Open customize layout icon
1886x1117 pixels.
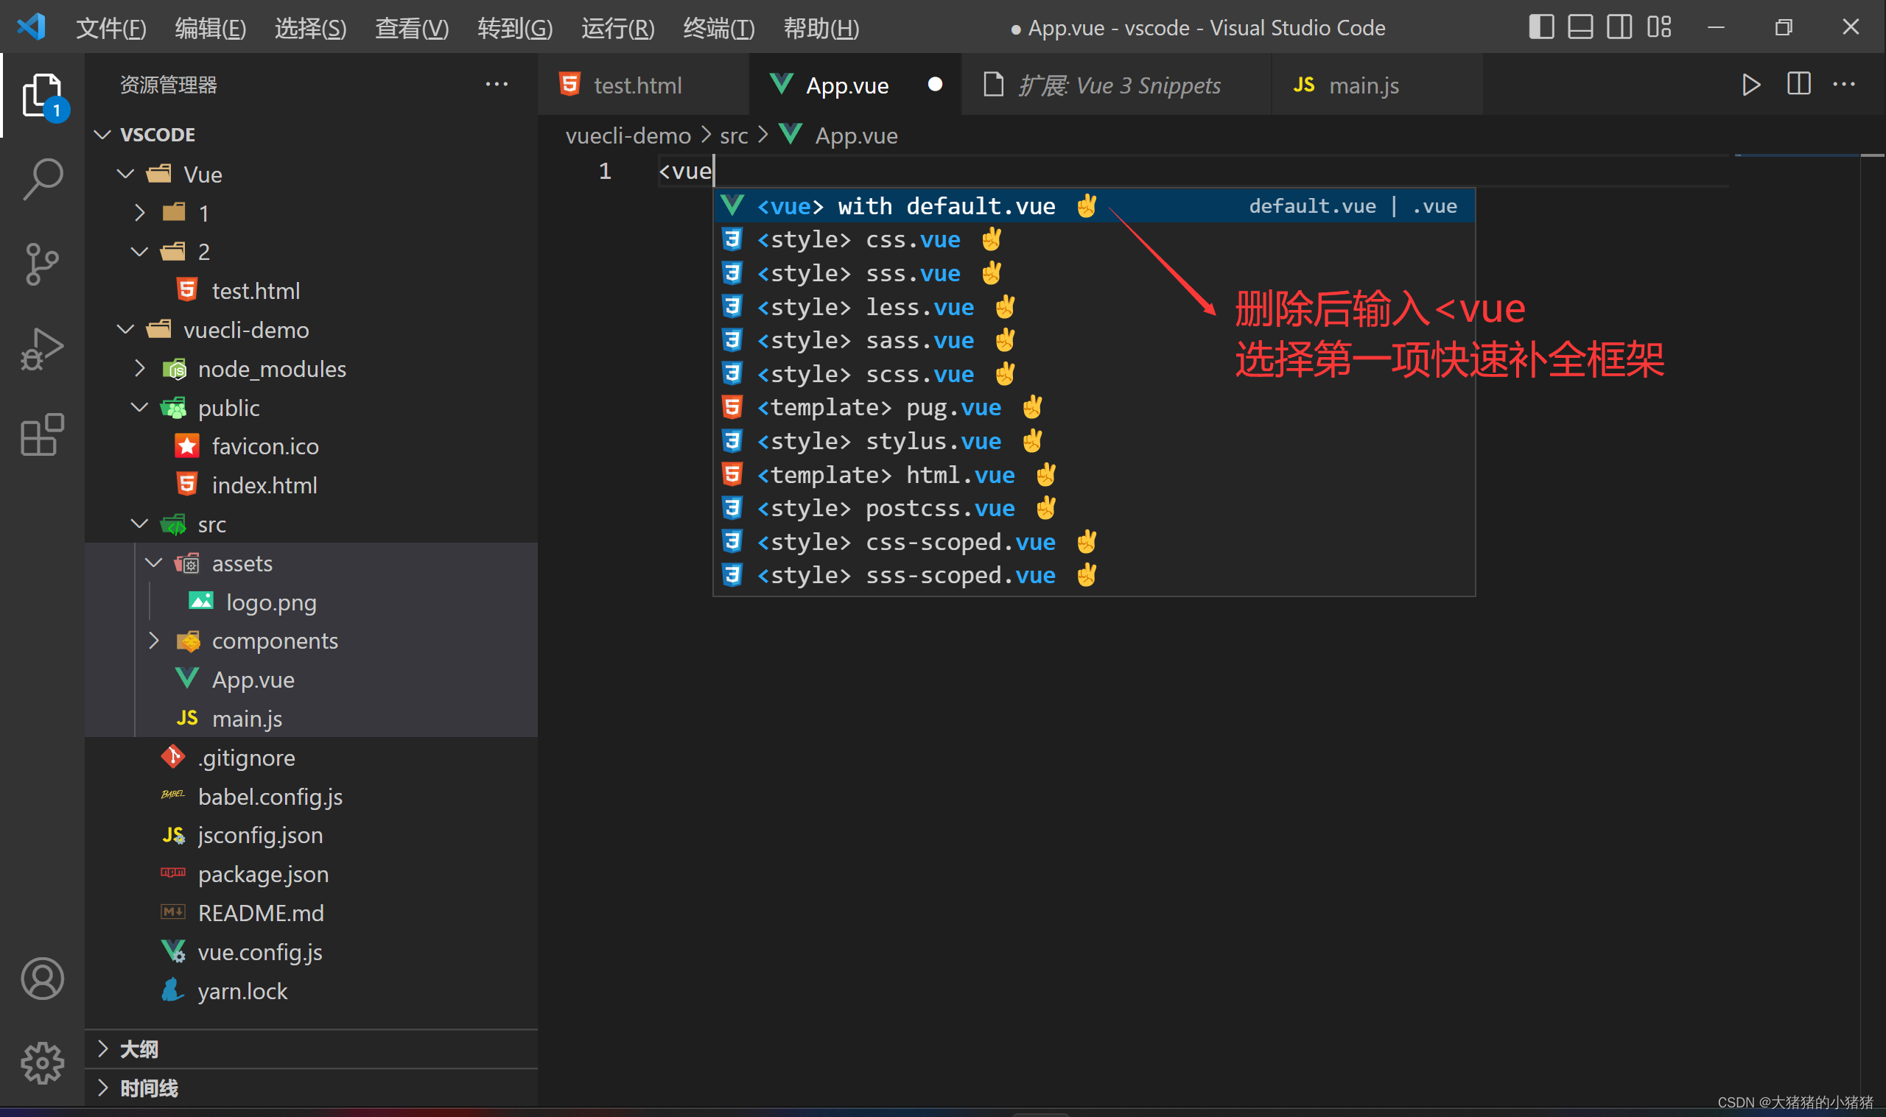1659,27
